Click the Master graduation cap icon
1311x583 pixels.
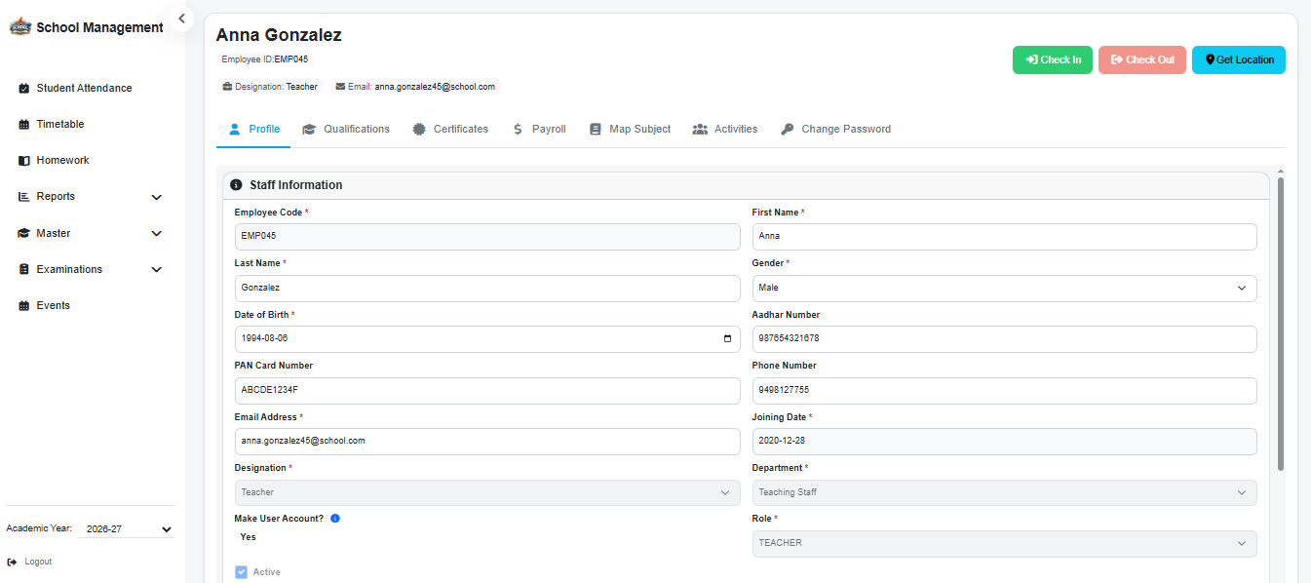pyautogui.click(x=24, y=233)
